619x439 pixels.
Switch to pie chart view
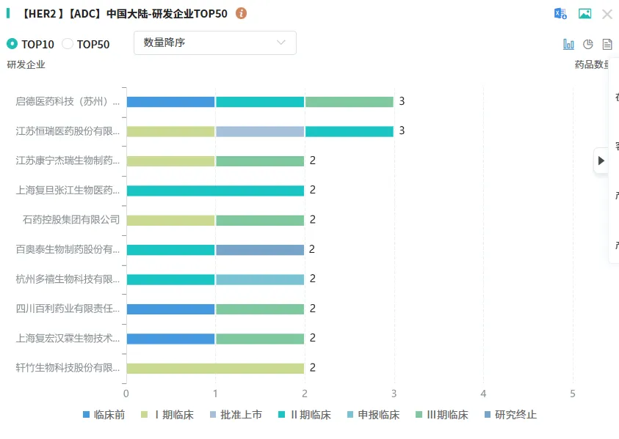[x=587, y=44]
